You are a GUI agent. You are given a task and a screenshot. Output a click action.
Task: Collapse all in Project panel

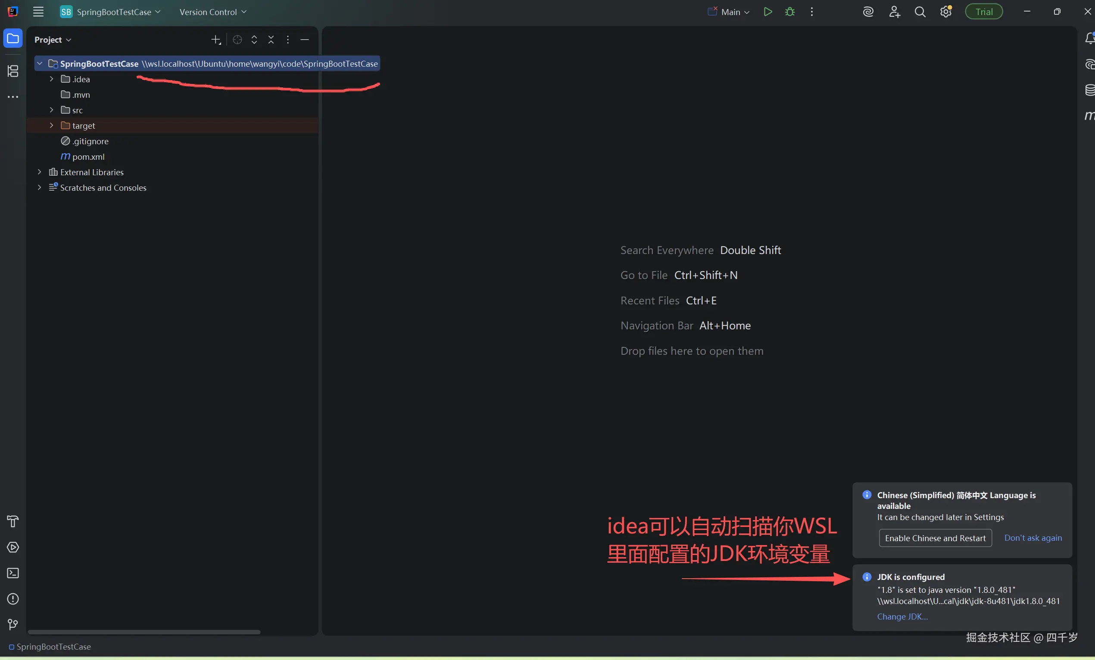(x=271, y=40)
